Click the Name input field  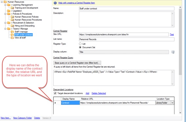[x=127, y=8]
